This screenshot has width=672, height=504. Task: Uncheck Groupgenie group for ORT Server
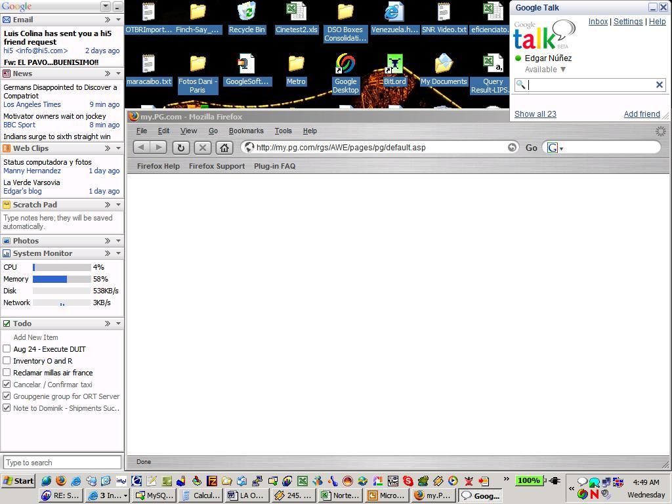tap(7, 396)
